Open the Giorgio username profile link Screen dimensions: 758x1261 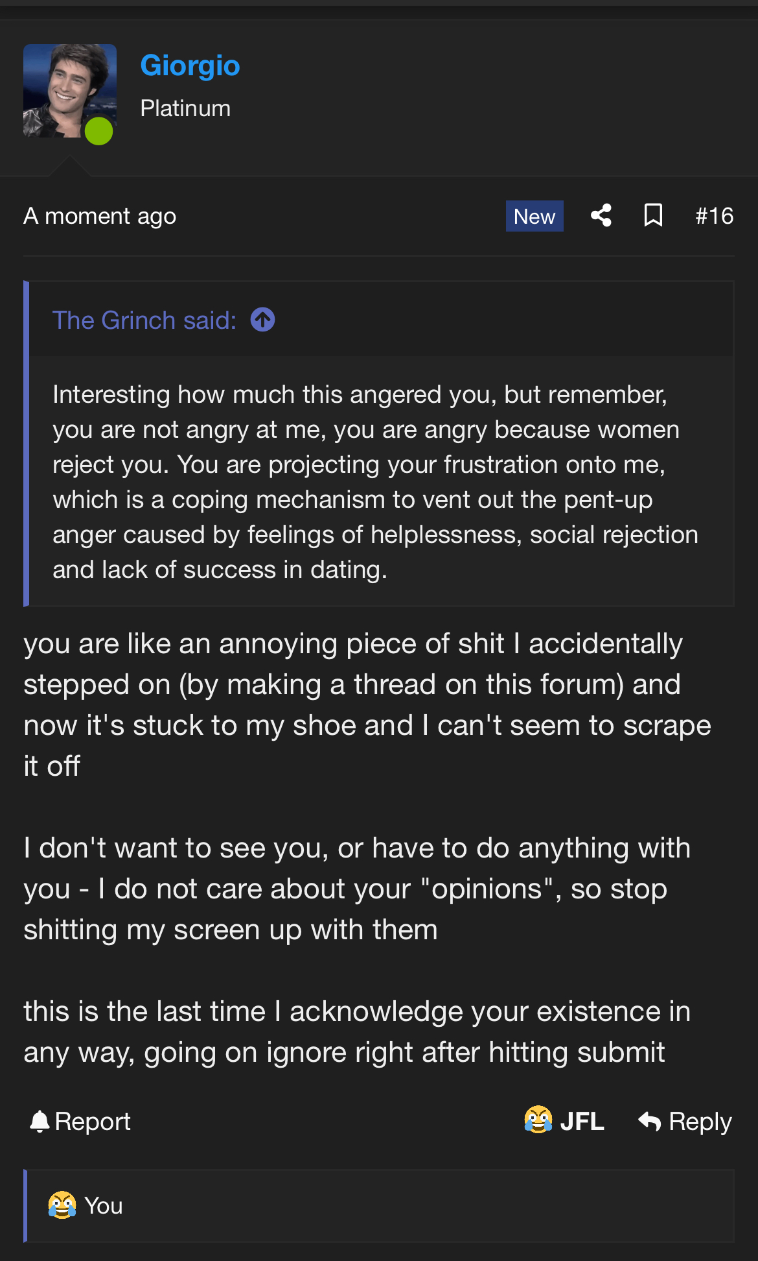pos(190,66)
